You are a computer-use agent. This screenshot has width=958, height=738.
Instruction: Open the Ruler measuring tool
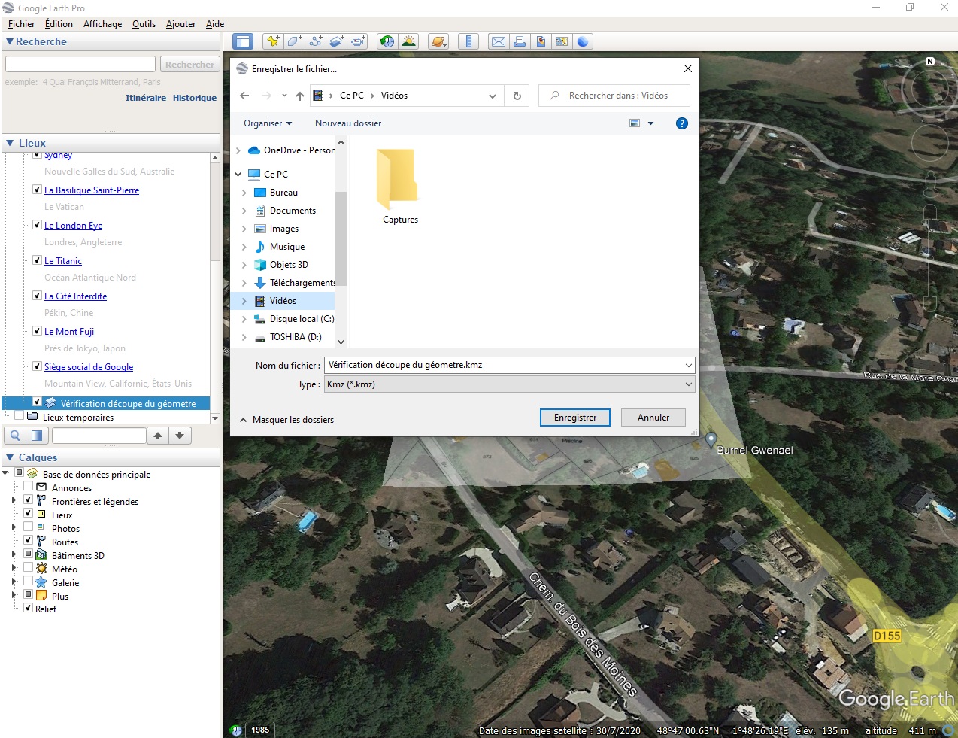tap(468, 41)
